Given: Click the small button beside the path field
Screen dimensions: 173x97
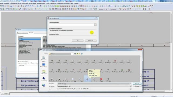Looking at the screenshot, I should [x=131, y=89].
